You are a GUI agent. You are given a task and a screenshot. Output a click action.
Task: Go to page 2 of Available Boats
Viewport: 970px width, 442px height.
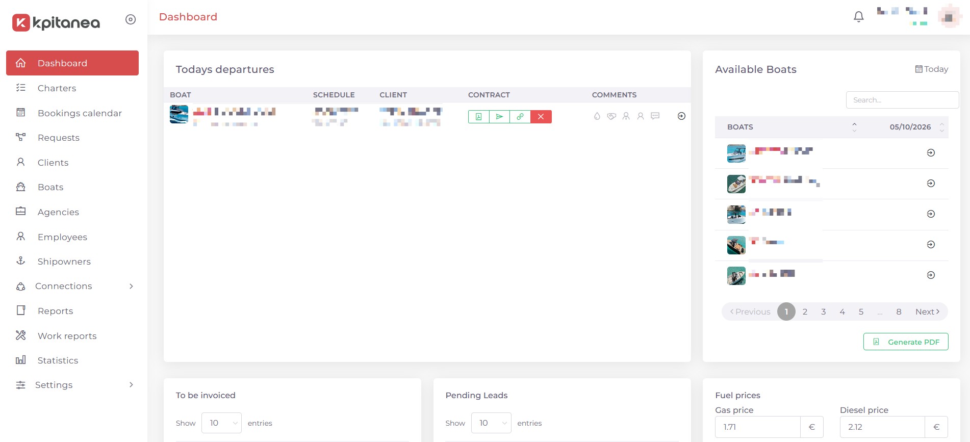[805, 311]
